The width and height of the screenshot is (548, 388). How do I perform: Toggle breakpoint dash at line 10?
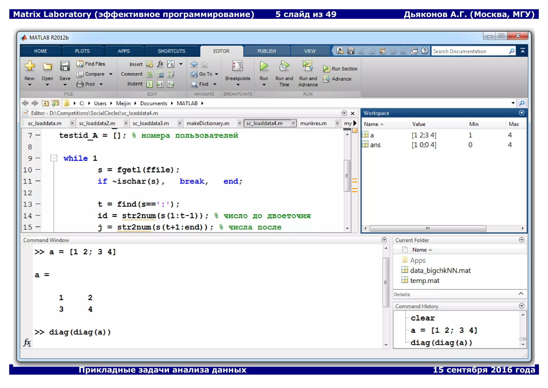pos(38,170)
